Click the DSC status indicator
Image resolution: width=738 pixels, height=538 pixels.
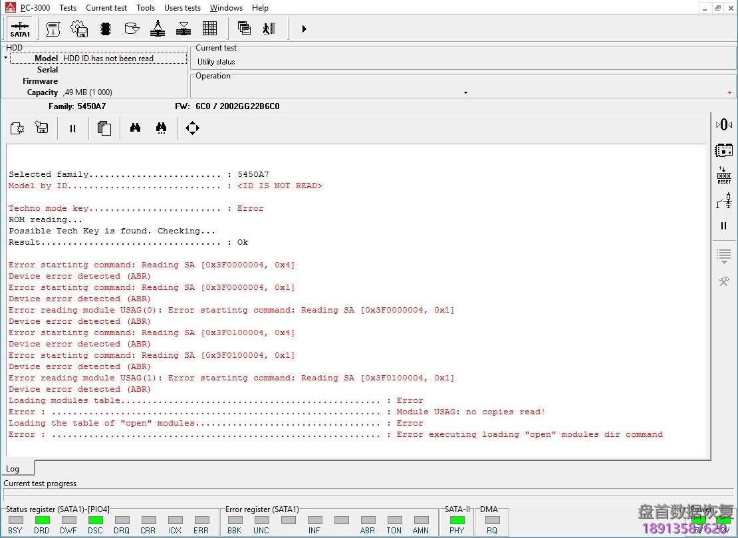(x=95, y=521)
